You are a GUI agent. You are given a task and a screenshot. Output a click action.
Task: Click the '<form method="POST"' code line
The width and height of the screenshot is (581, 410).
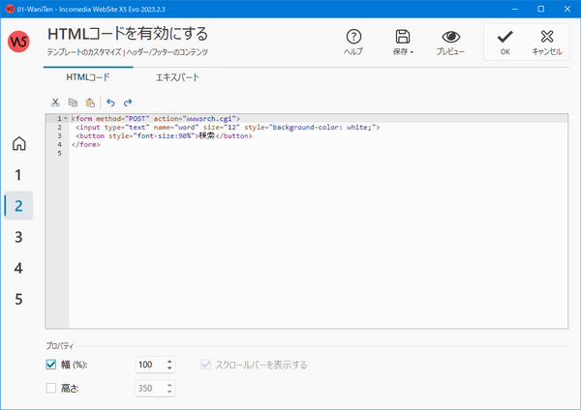[156, 118]
